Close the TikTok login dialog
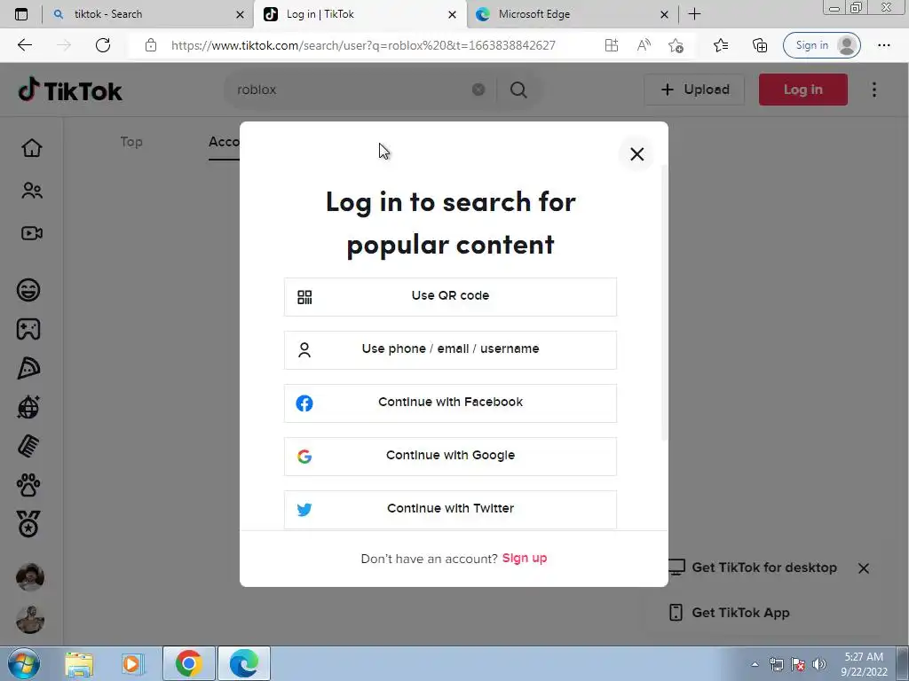909x681 pixels. tap(636, 154)
